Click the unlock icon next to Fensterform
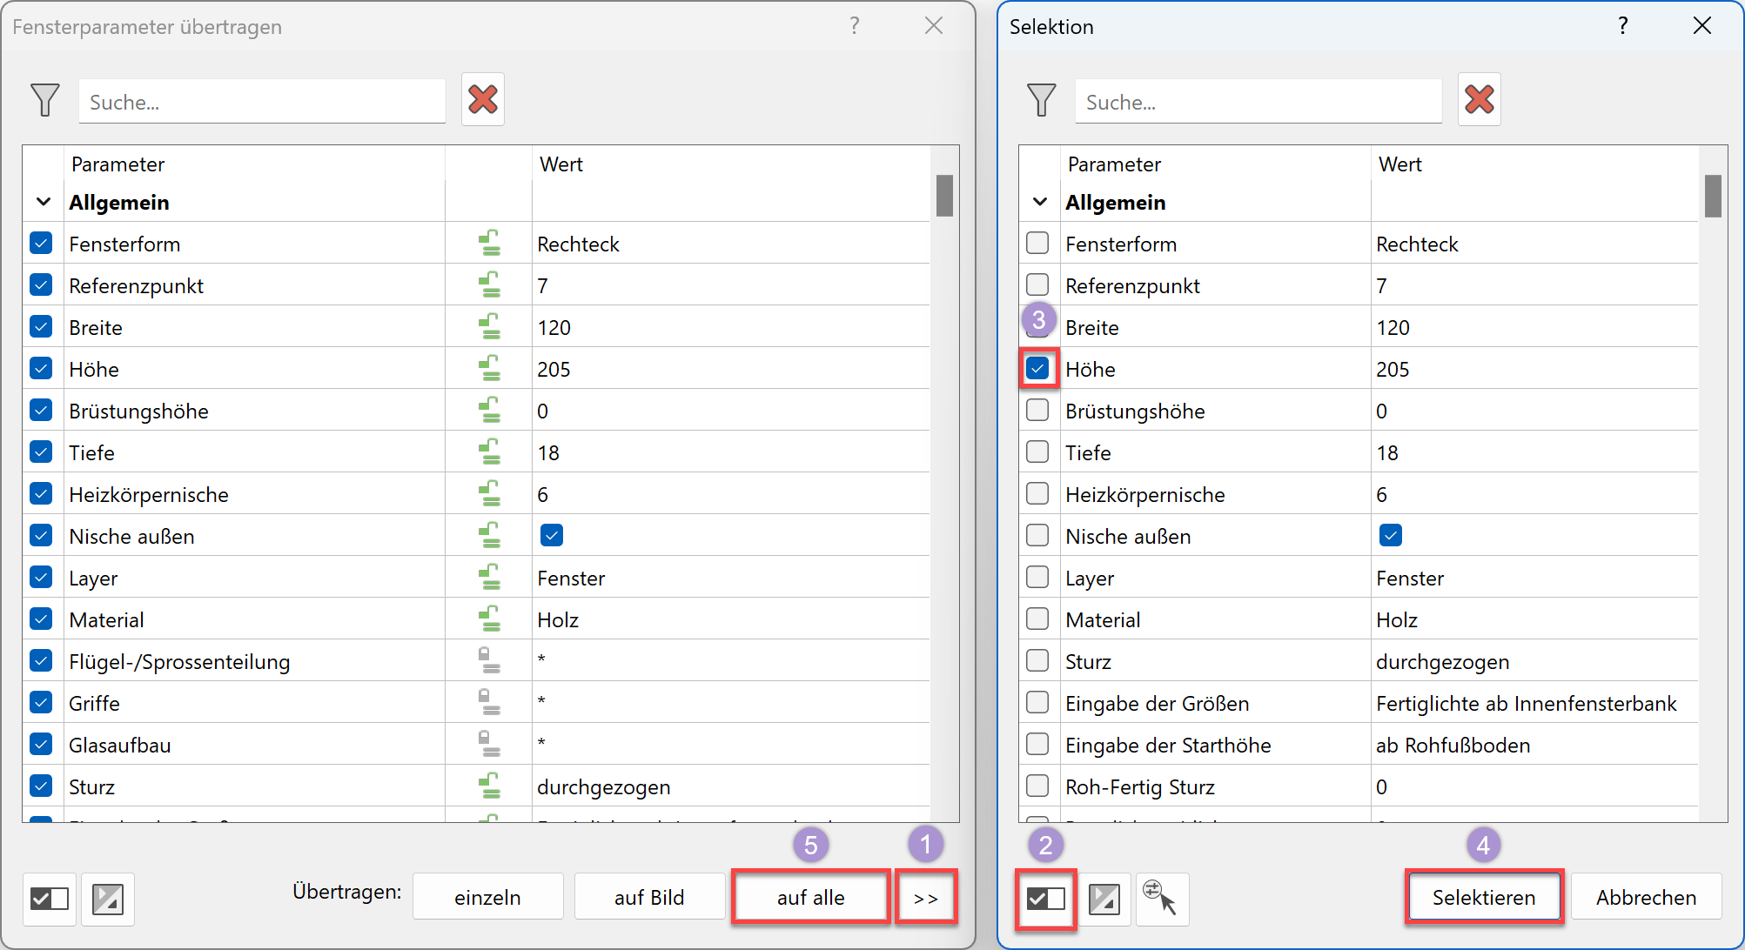Viewport: 1745px width, 950px height. point(488,243)
